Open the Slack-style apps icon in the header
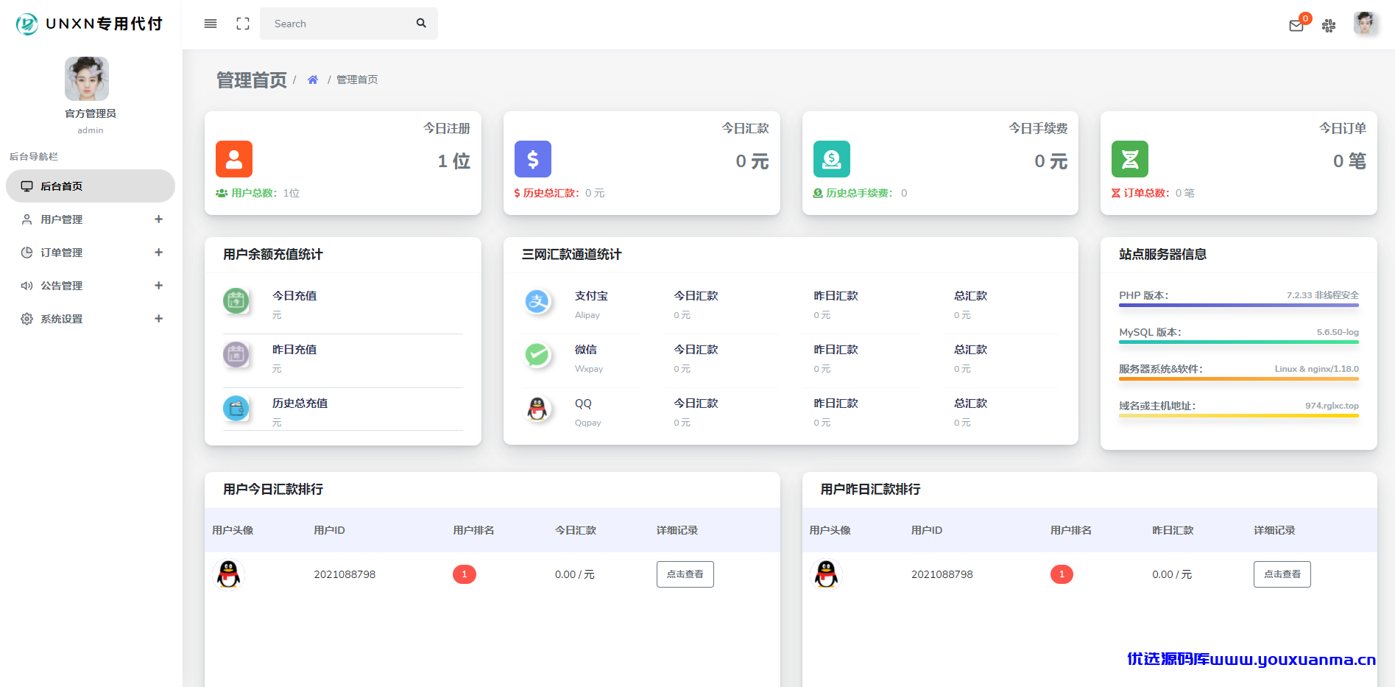The width and height of the screenshot is (1395, 687). coord(1329,26)
